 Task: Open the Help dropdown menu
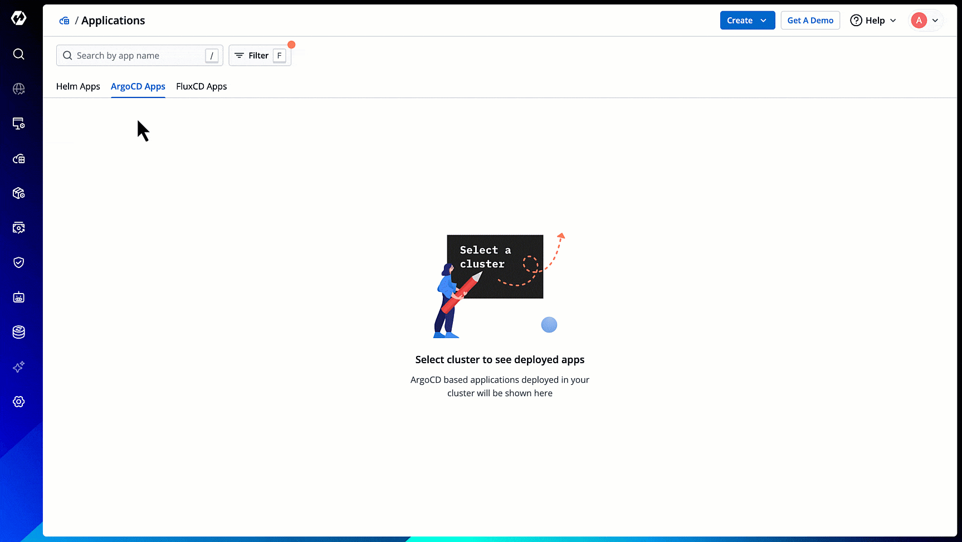point(873,21)
